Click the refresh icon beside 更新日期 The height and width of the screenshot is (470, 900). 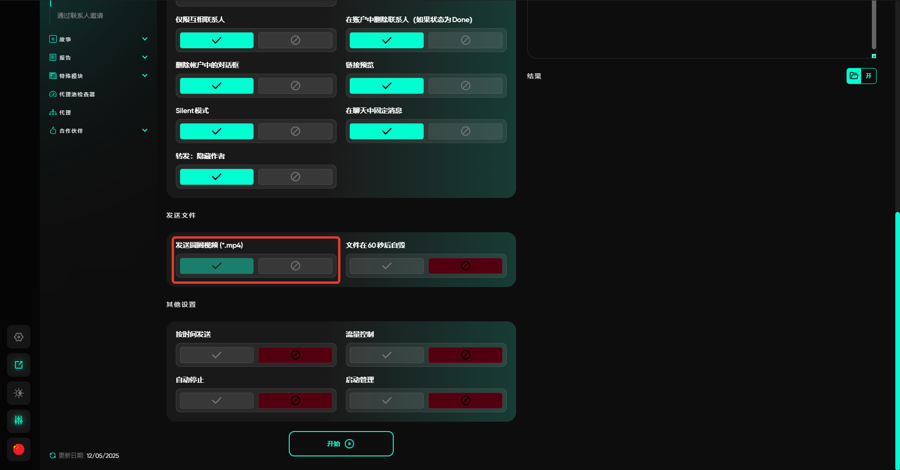coord(52,455)
